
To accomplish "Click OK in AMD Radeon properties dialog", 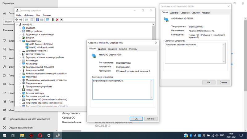I will click(x=209, y=82).
